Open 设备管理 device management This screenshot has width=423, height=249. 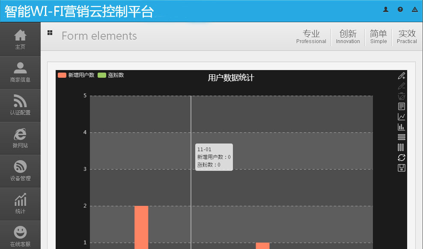tap(20, 171)
